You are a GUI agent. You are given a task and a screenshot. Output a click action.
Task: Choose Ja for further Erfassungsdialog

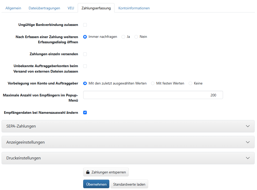pos(123,37)
